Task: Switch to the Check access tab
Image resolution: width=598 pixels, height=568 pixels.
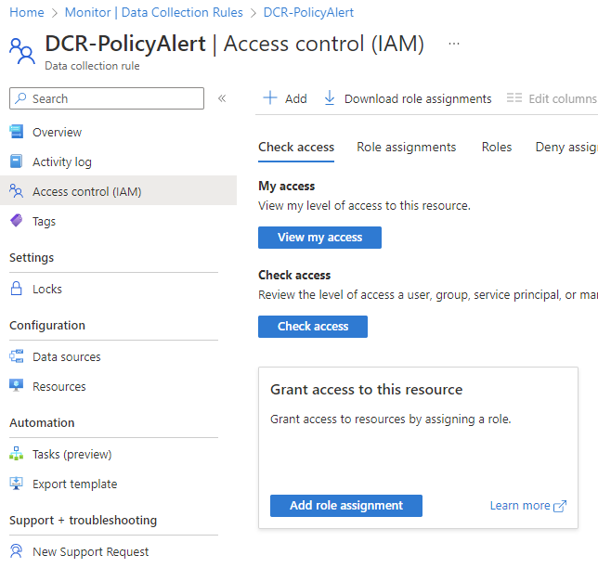Action: [x=296, y=148]
